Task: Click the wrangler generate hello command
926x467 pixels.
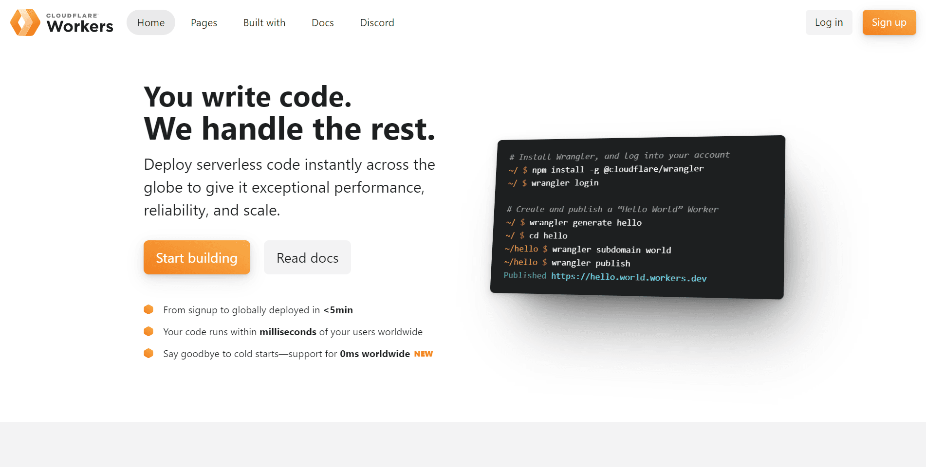Action: pyautogui.click(x=585, y=223)
